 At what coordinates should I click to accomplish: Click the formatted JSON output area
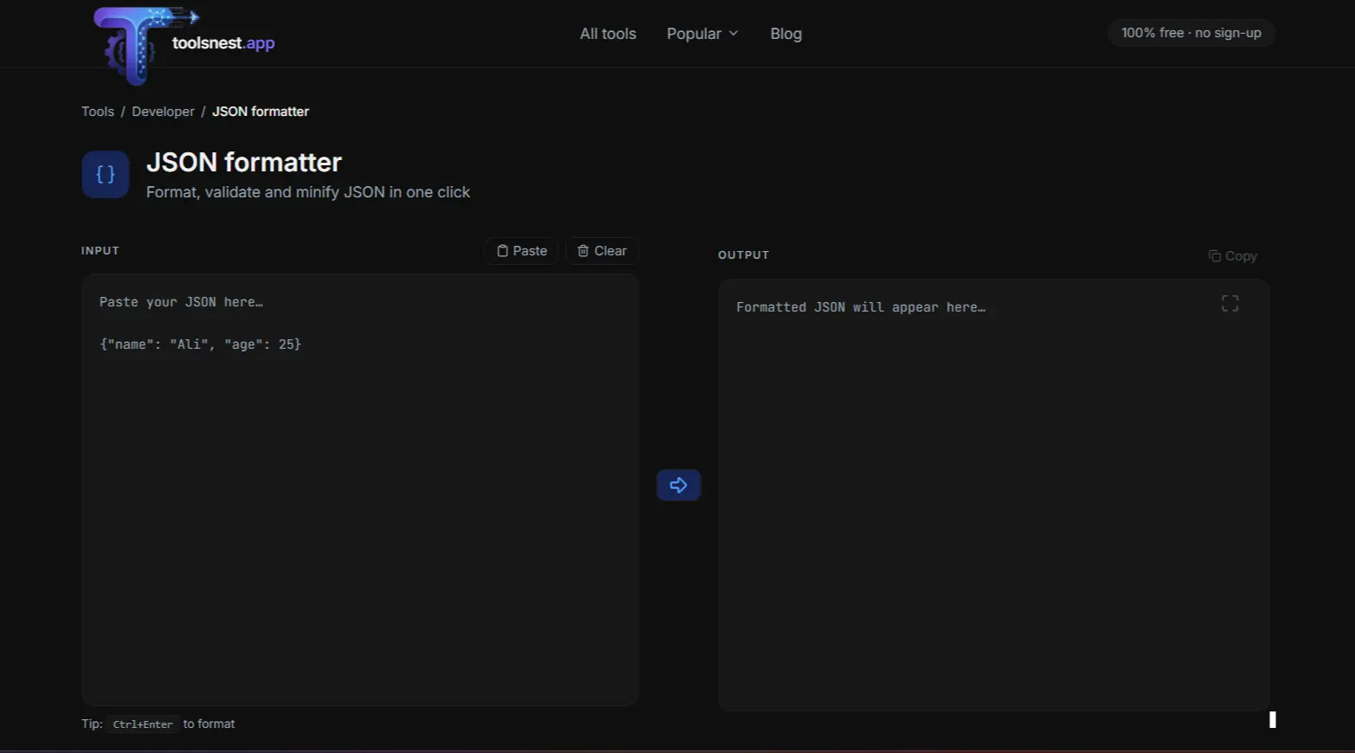[994, 495]
